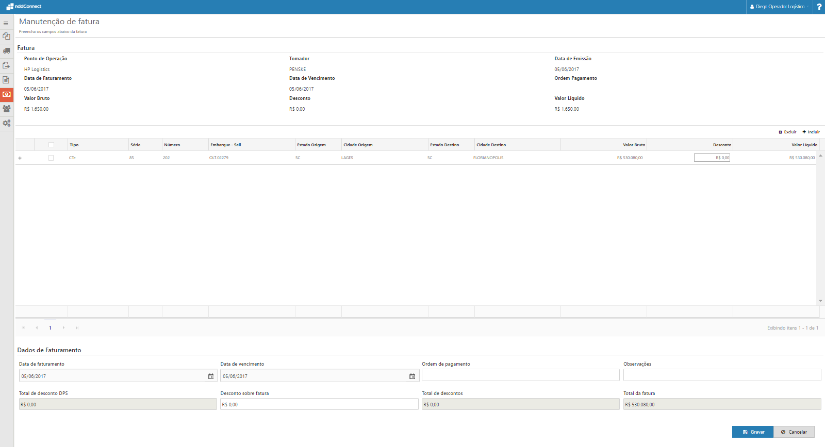Open the money invoice section in the sidebar
Viewport: 825px width, 447px height.
[6, 94]
